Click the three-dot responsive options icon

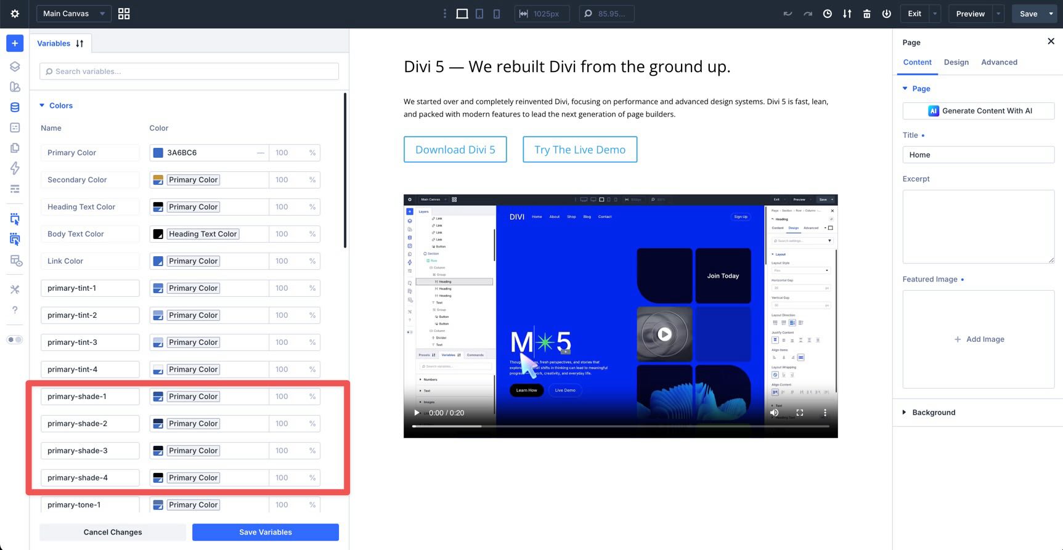coord(445,14)
